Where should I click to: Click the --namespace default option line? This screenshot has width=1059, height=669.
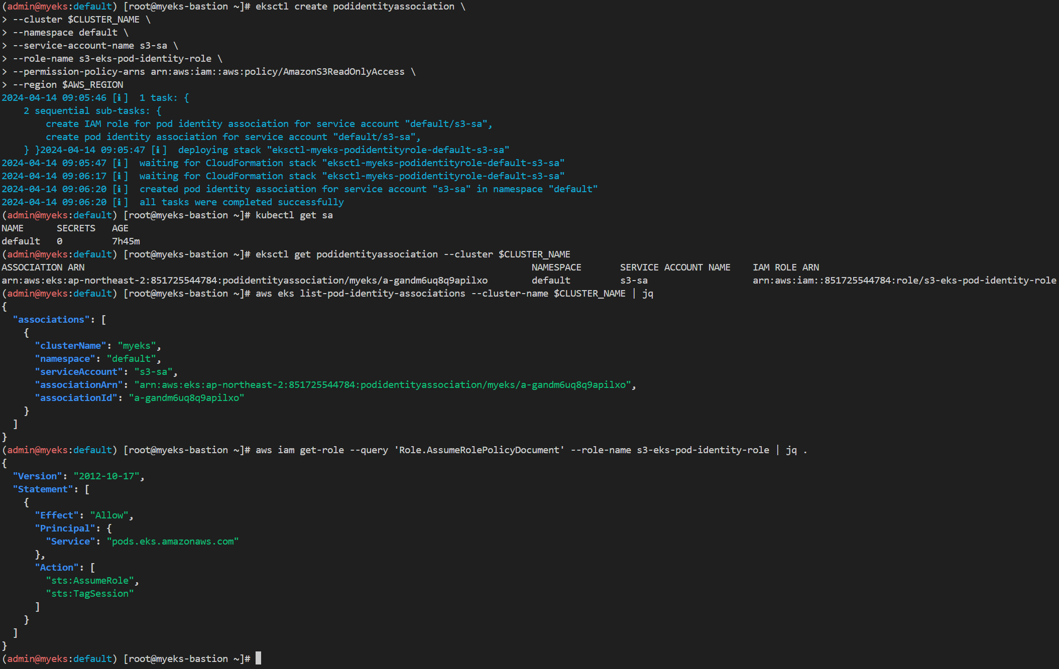pyautogui.click(x=70, y=33)
